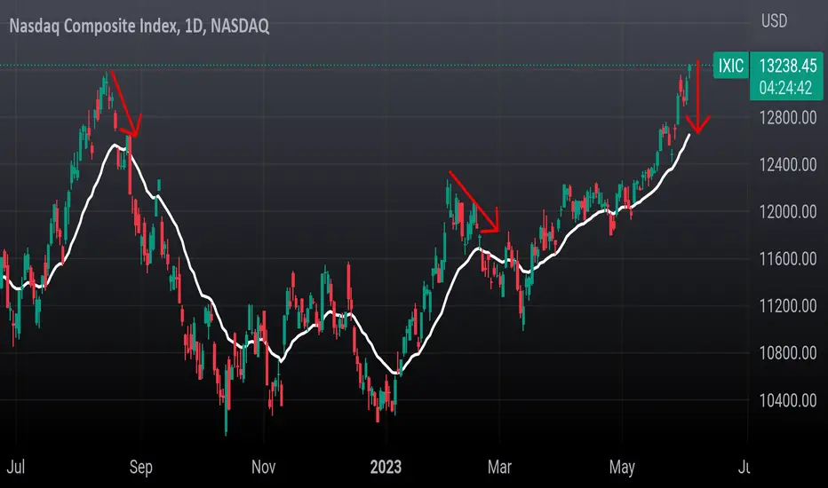Click the Nov label on time axis

pos(264,467)
